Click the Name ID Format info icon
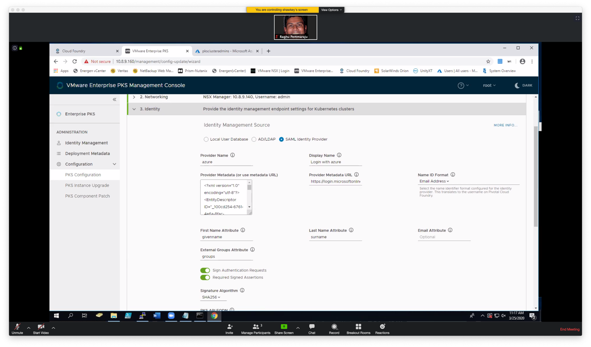The image size is (591, 347). [453, 175]
